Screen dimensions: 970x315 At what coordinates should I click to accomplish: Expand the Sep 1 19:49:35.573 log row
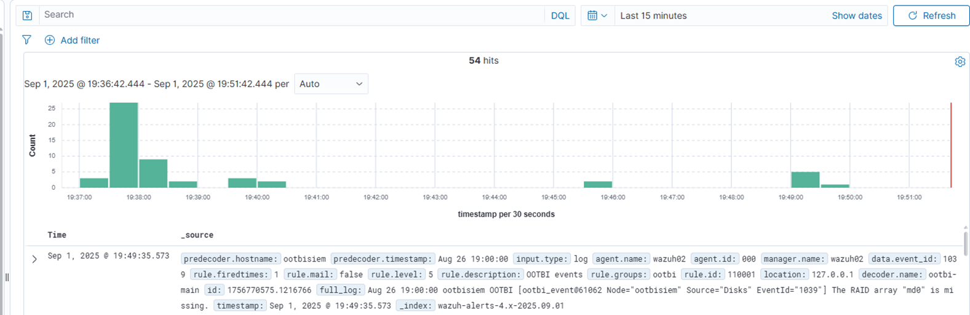pyautogui.click(x=34, y=259)
